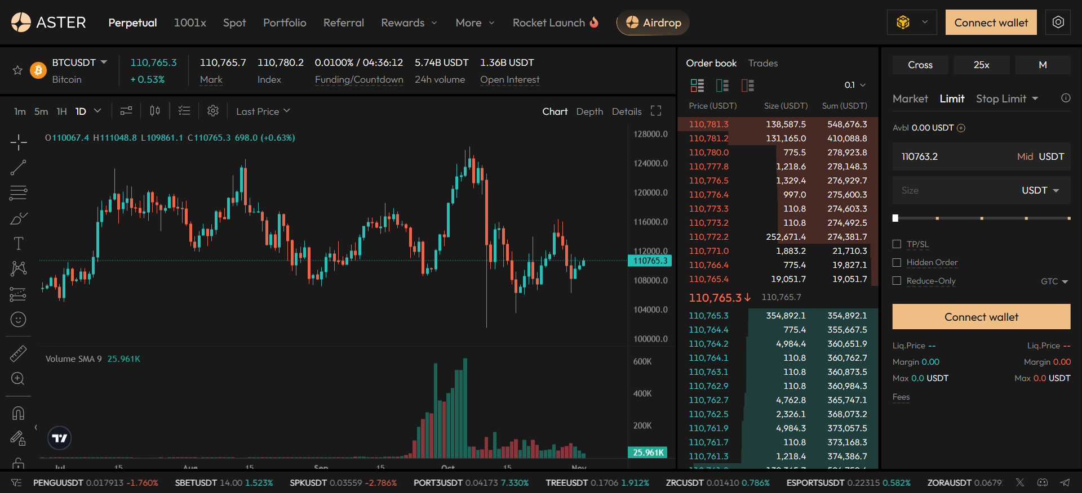
Task: Click the add funds plus icon
Action: (x=961, y=128)
